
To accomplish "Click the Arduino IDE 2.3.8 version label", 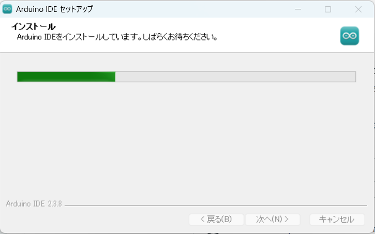I will 34,204.
